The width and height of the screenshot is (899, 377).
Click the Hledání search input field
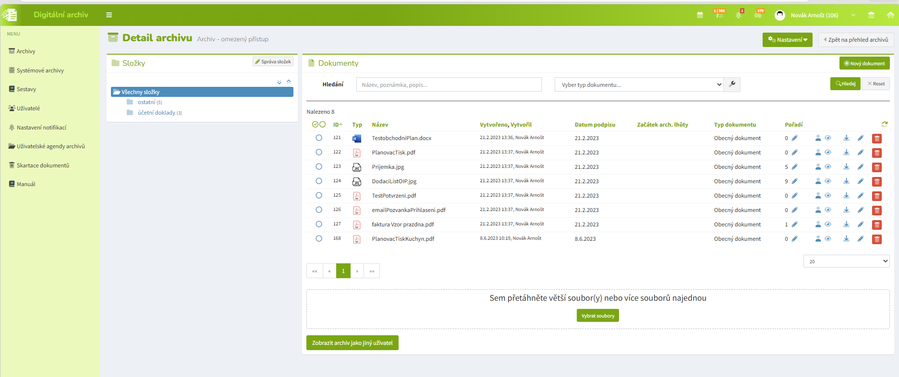(449, 84)
